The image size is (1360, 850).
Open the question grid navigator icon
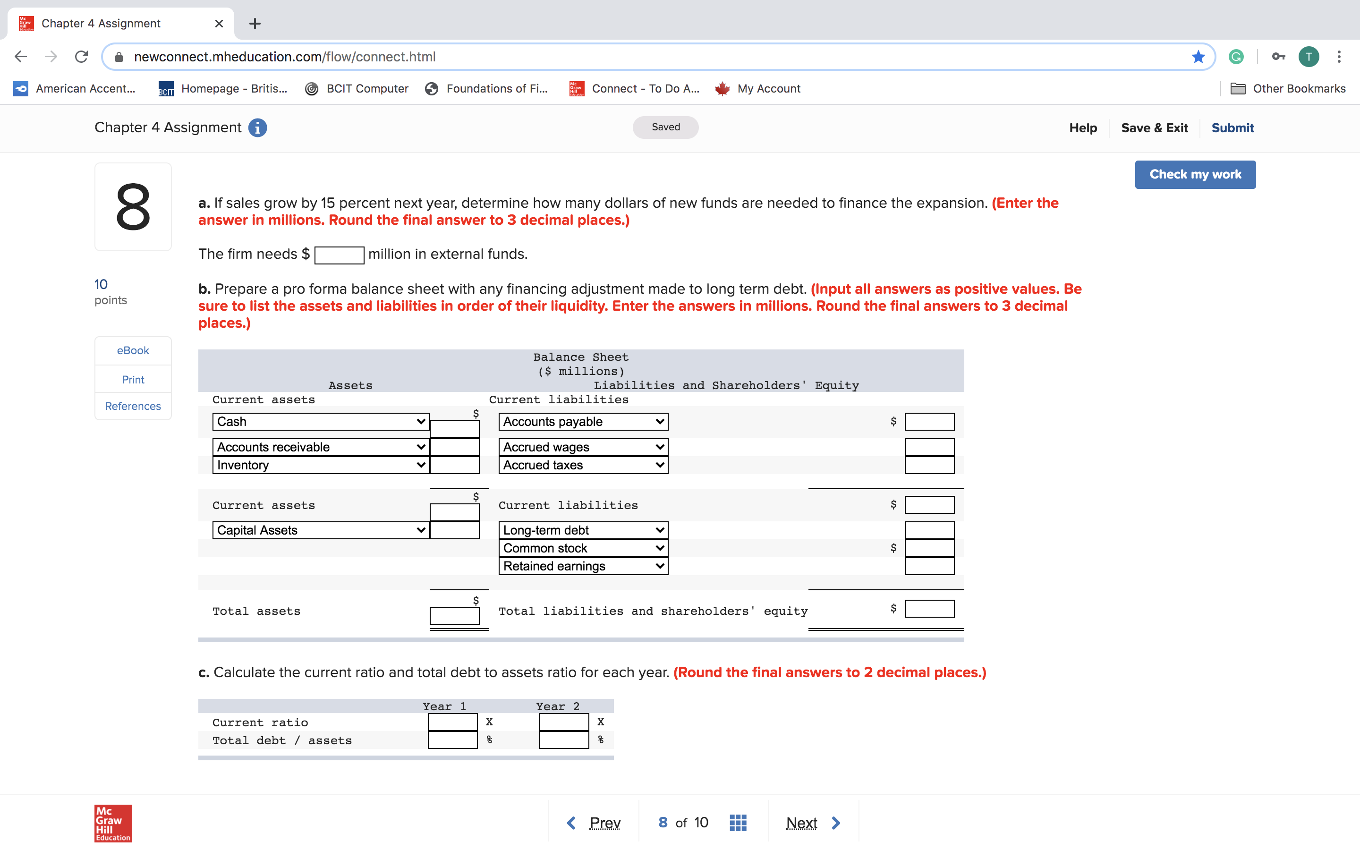point(737,823)
